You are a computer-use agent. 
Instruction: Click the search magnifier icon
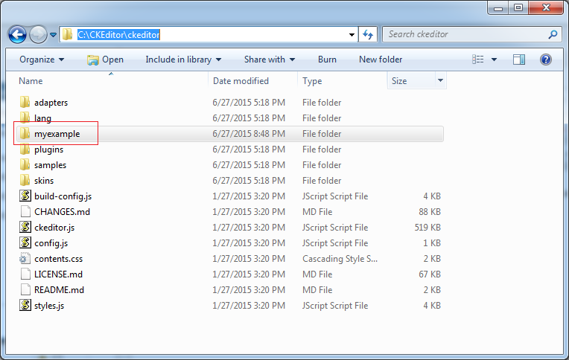[x=553, y=34]
